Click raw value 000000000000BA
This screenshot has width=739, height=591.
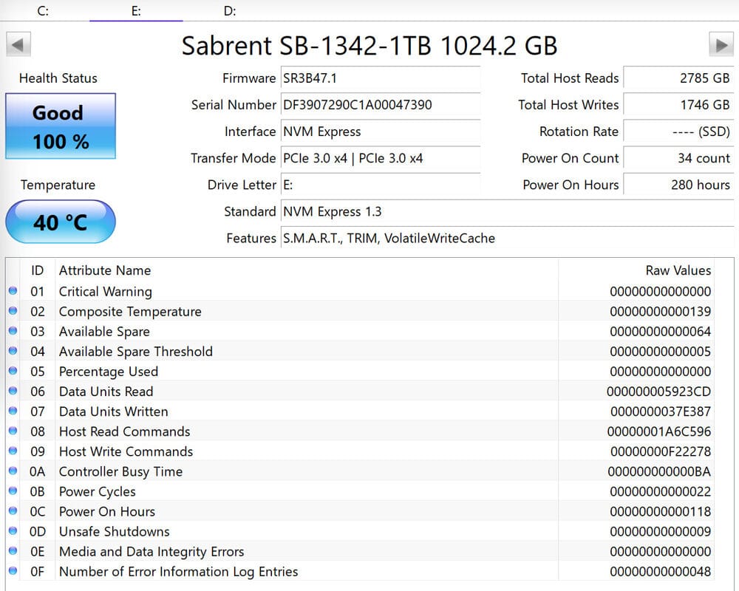click(x=659, y=472)
